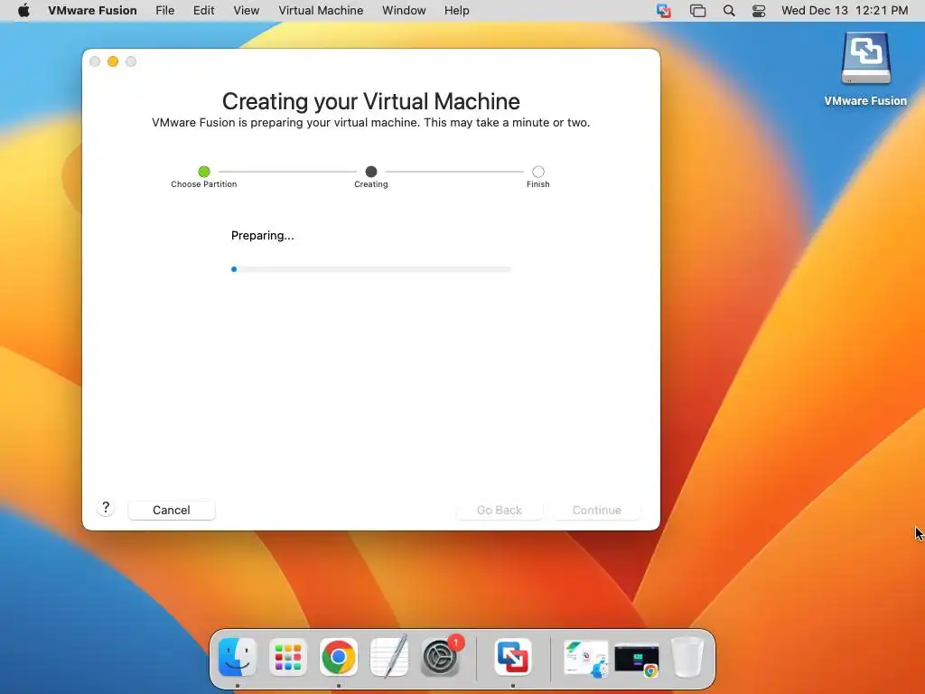This screenshot has width=925, height=694.
Task: Click the Continue button
Action: [596, 510]
